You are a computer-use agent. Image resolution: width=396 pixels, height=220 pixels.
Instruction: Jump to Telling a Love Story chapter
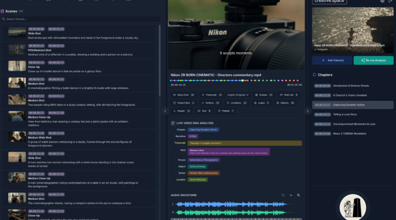[353, 114]
